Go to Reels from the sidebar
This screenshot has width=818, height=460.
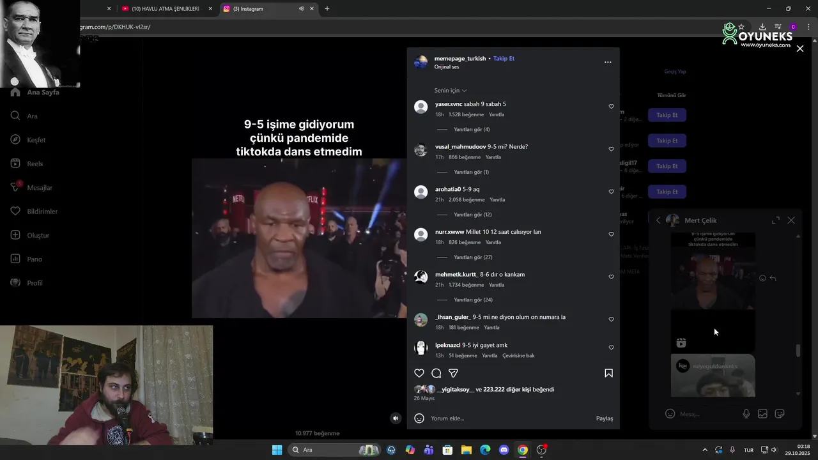click(27, 164)
